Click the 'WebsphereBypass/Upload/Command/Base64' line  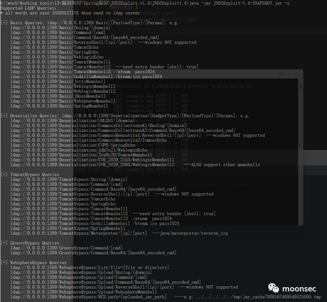(x=106, y=282)
